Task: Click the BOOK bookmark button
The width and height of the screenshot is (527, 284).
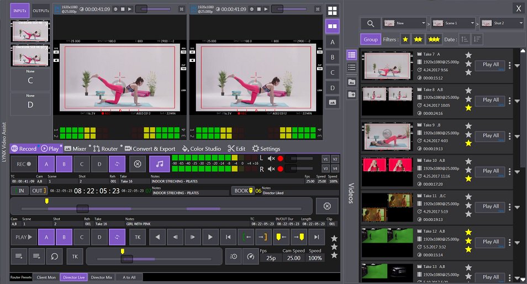Action: (243, 191)
